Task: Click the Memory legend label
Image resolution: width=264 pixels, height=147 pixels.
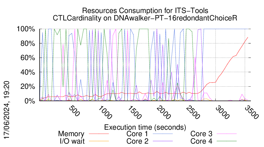Action: tap(71, 134)
